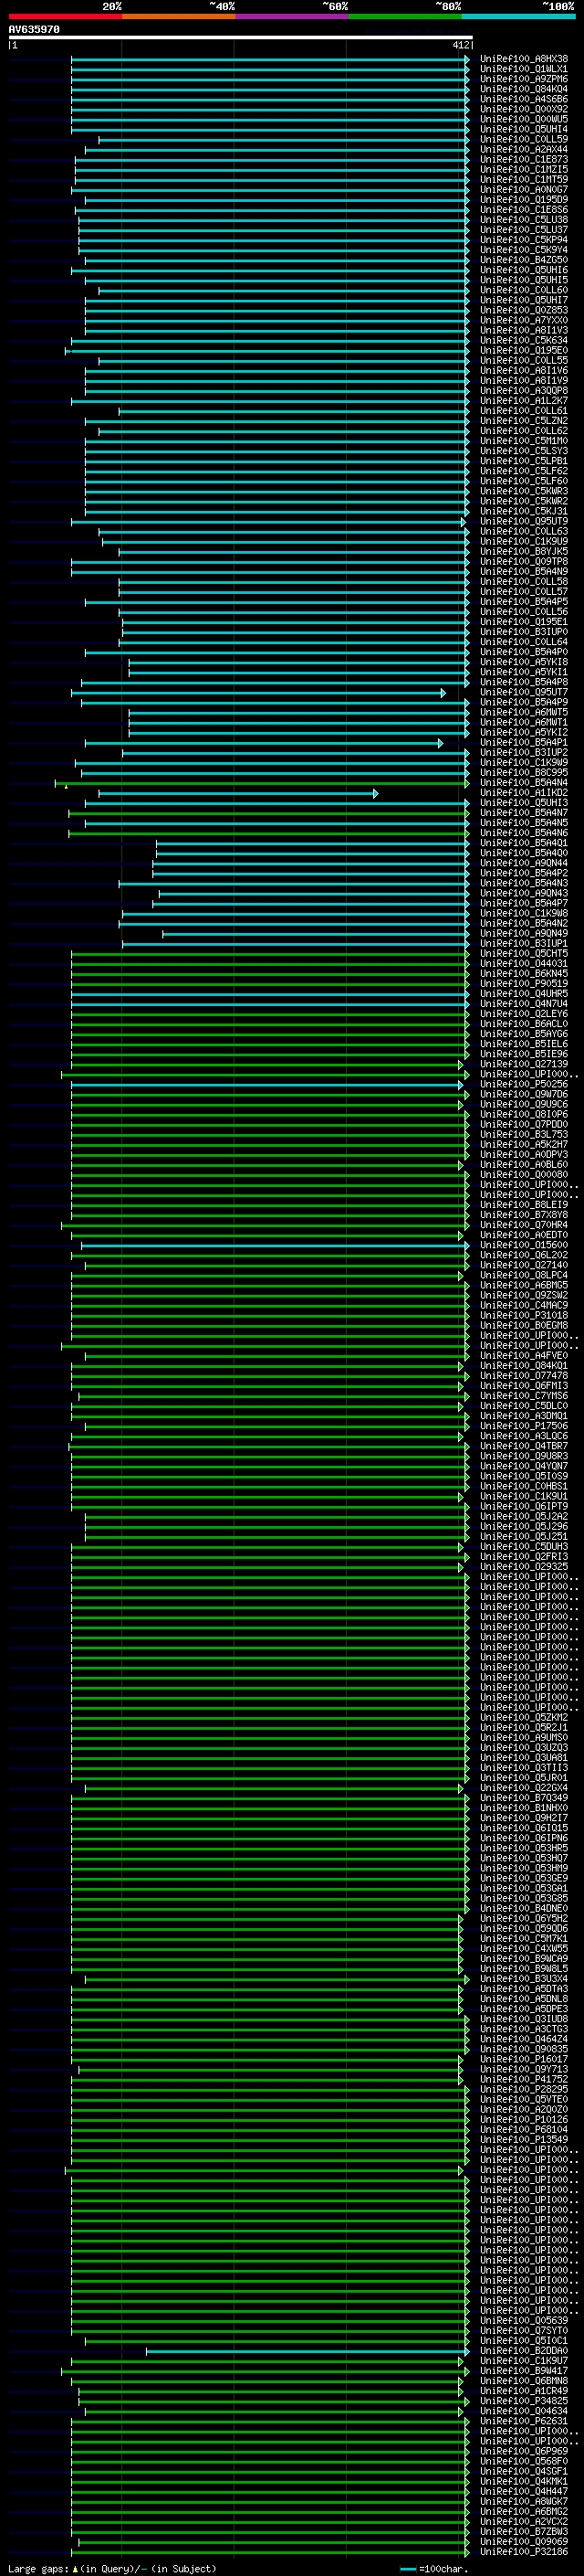Click the white query sequence bar
This screenshot has height=2576, width=584.
[241, 38]
